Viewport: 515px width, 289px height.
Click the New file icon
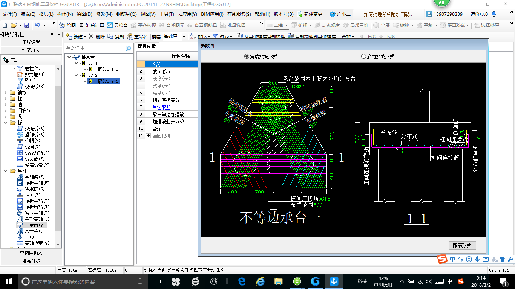pos(5,25)
